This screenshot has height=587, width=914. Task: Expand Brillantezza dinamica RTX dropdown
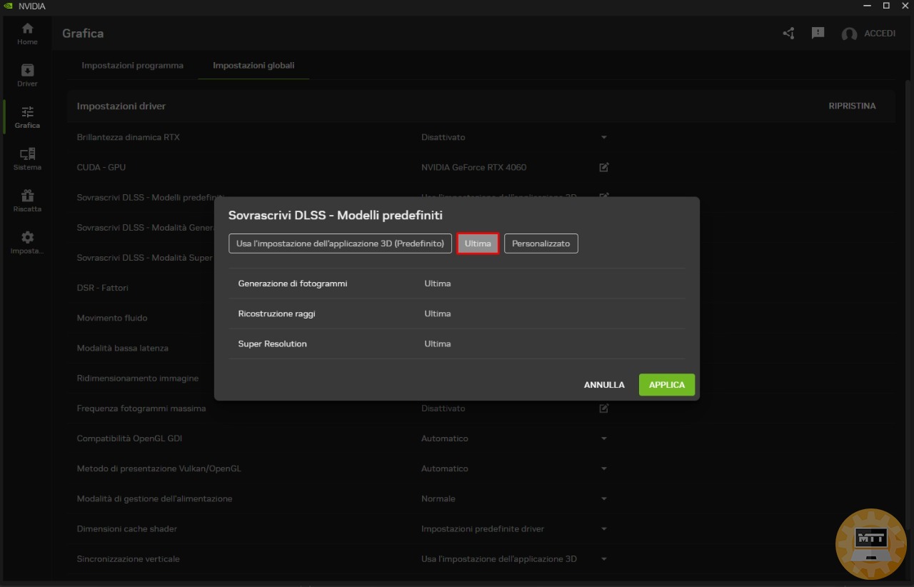(603, 137)
